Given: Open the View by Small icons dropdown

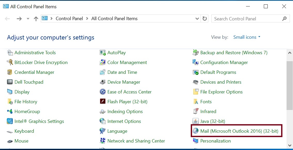Looking at the screenshot, I should point(247,37).
